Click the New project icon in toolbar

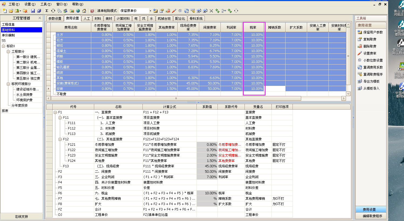(x=5, y=11)
